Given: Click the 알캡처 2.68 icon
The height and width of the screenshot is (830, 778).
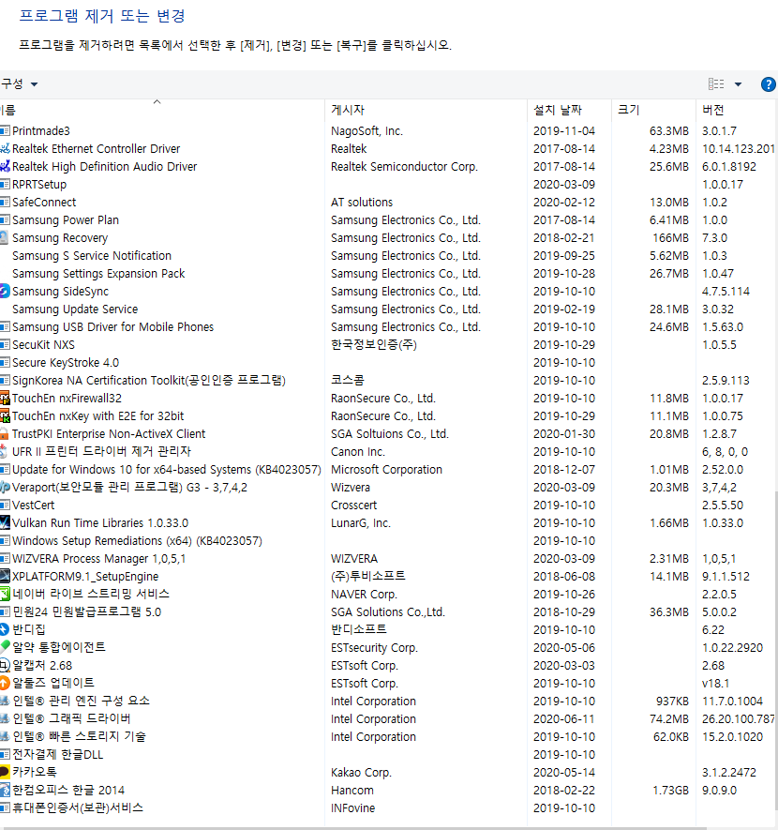Looking at the screenshot, I should coord(5,665).
